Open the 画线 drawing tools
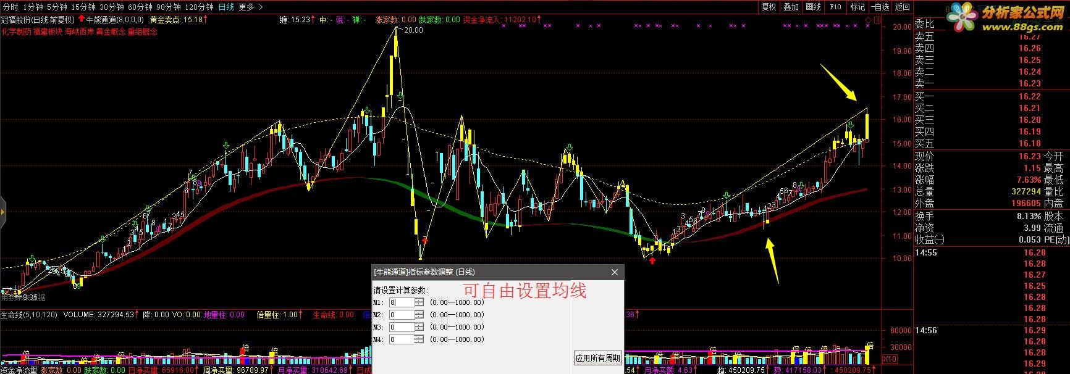 813,7
